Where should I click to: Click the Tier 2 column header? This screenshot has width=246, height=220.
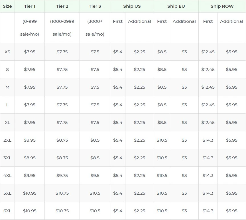pyautogui.click(x=62, y=6)
